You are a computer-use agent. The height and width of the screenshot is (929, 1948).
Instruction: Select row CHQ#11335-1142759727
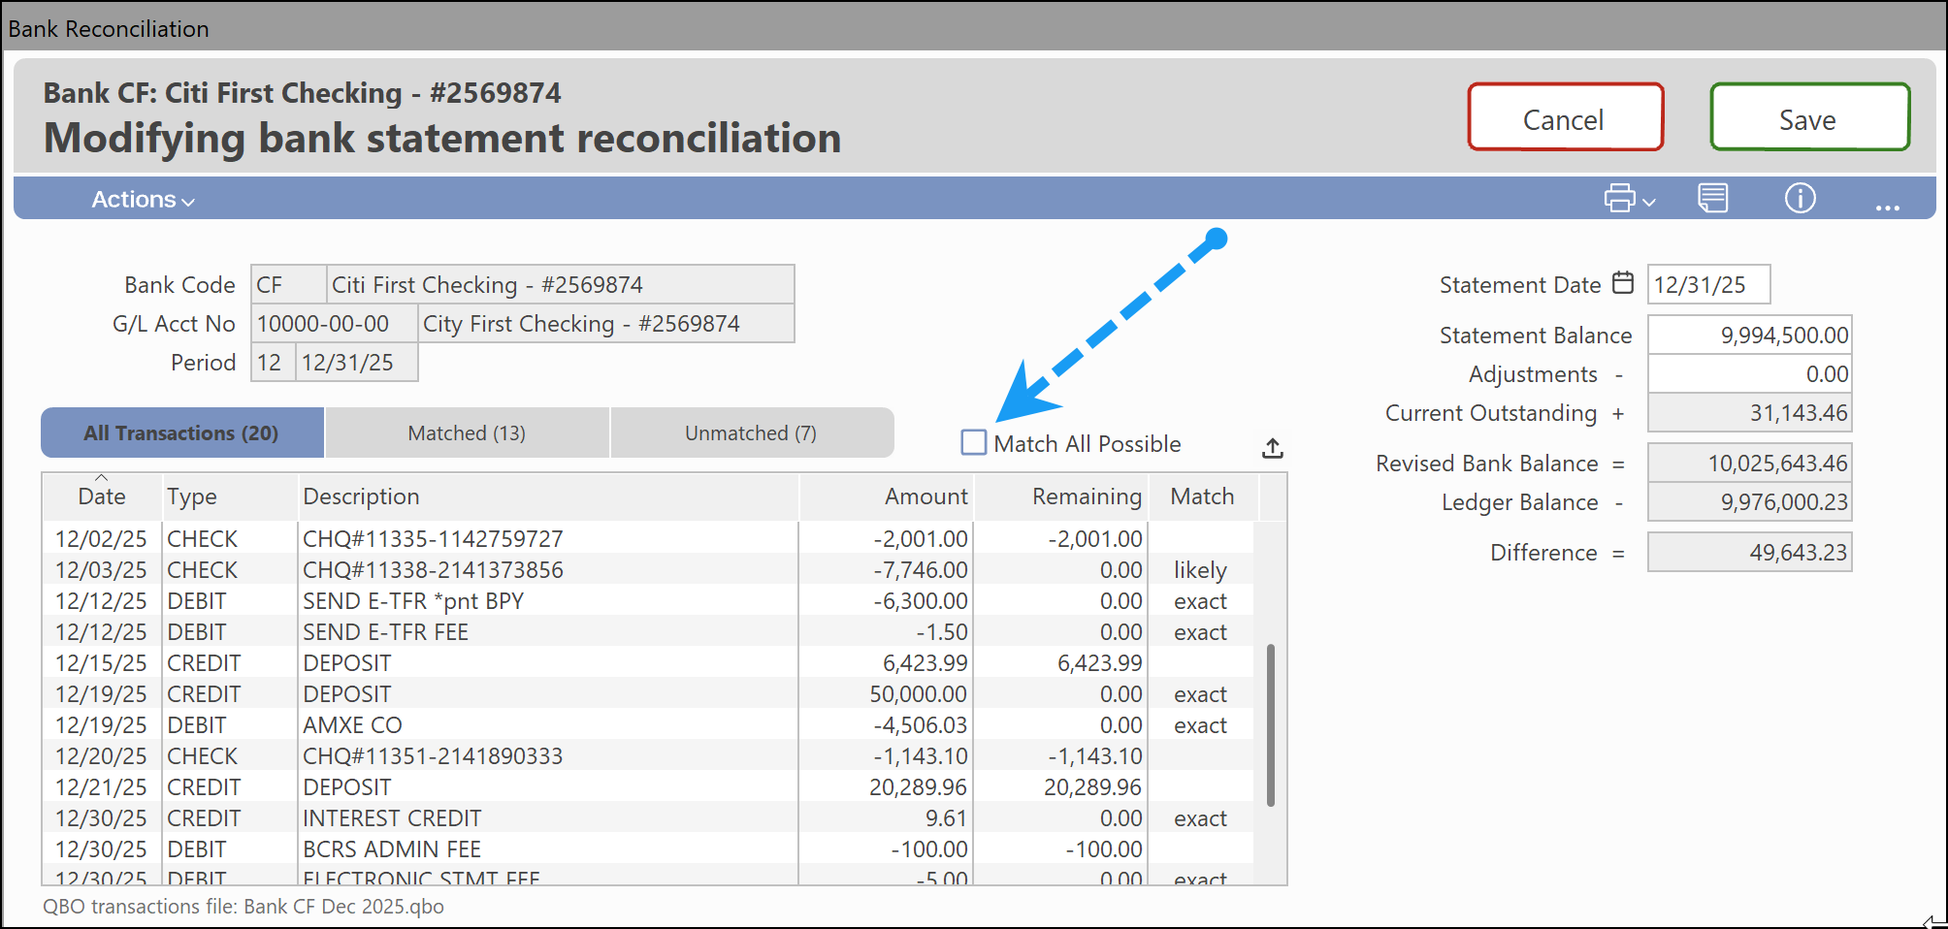648,538
